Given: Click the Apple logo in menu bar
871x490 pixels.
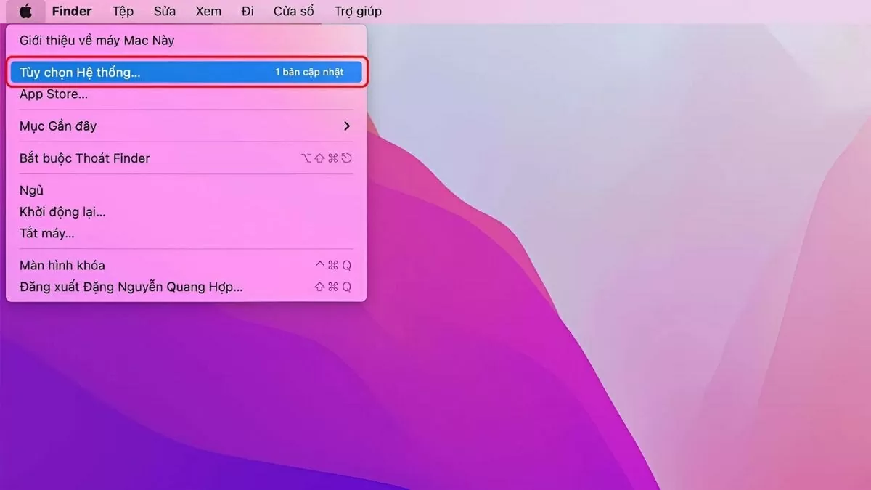Looking at the screenshot, I should coord(25,11).
